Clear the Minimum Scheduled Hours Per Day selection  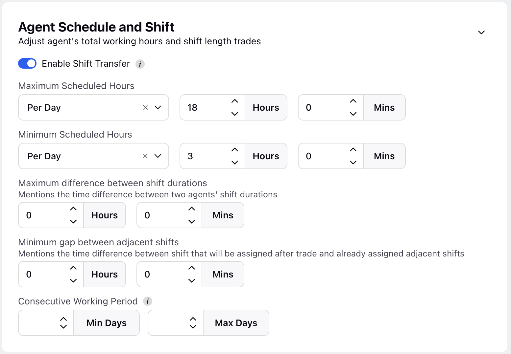click(x=145, y=156)
